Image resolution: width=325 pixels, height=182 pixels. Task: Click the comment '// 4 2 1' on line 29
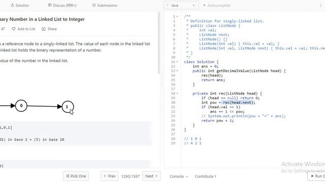click(x=192, y=143)
